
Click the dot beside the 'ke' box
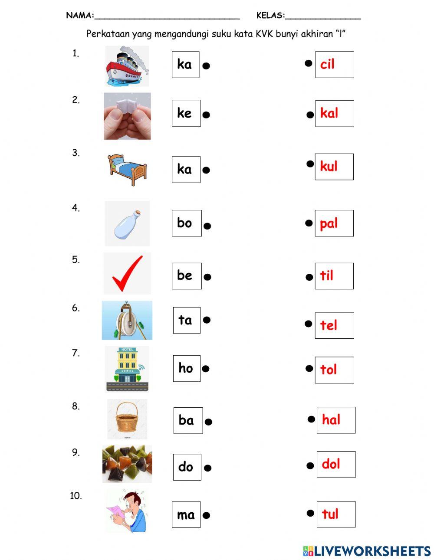207,115
